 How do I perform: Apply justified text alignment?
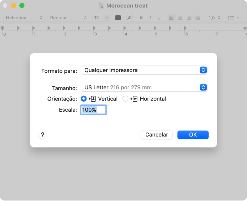tap(198, 18)
